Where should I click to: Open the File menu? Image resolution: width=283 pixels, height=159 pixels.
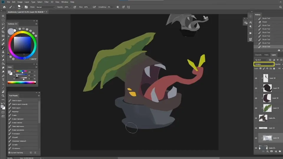point(8,2)
